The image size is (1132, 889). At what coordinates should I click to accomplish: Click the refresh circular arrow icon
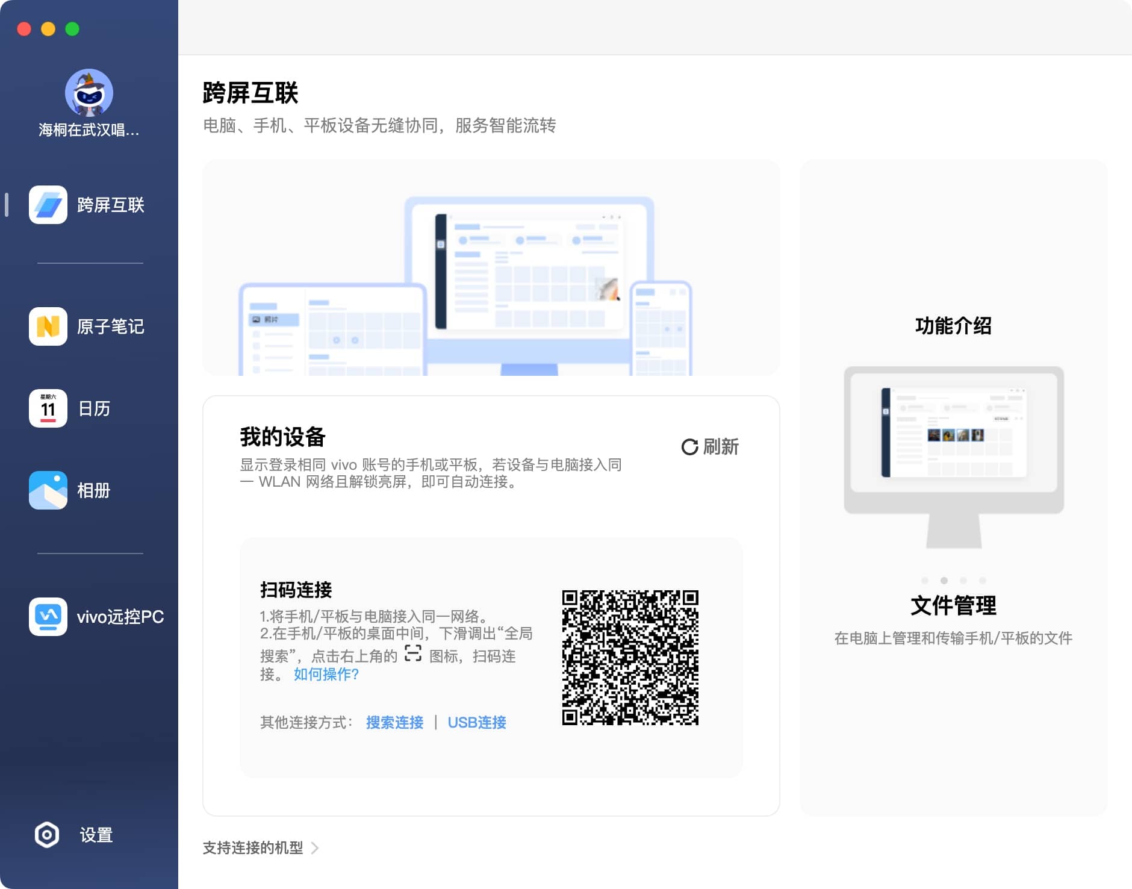(x=689, y=447)
